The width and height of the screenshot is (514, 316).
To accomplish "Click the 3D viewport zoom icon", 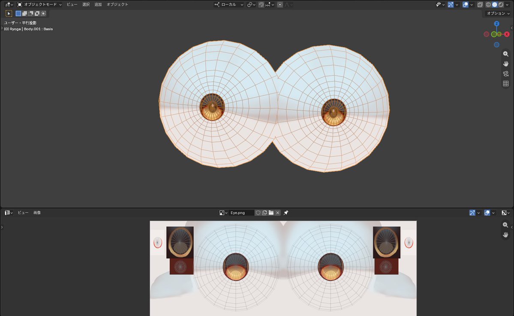I will click(x=506, y=54).
